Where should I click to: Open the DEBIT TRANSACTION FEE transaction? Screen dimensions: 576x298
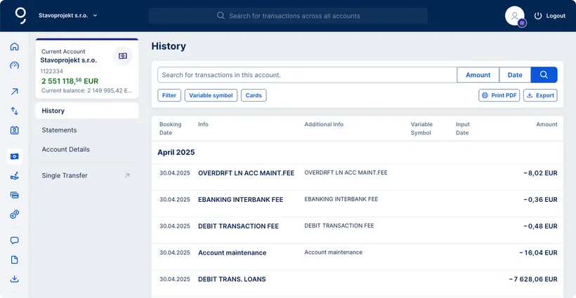tap(358, 230)
